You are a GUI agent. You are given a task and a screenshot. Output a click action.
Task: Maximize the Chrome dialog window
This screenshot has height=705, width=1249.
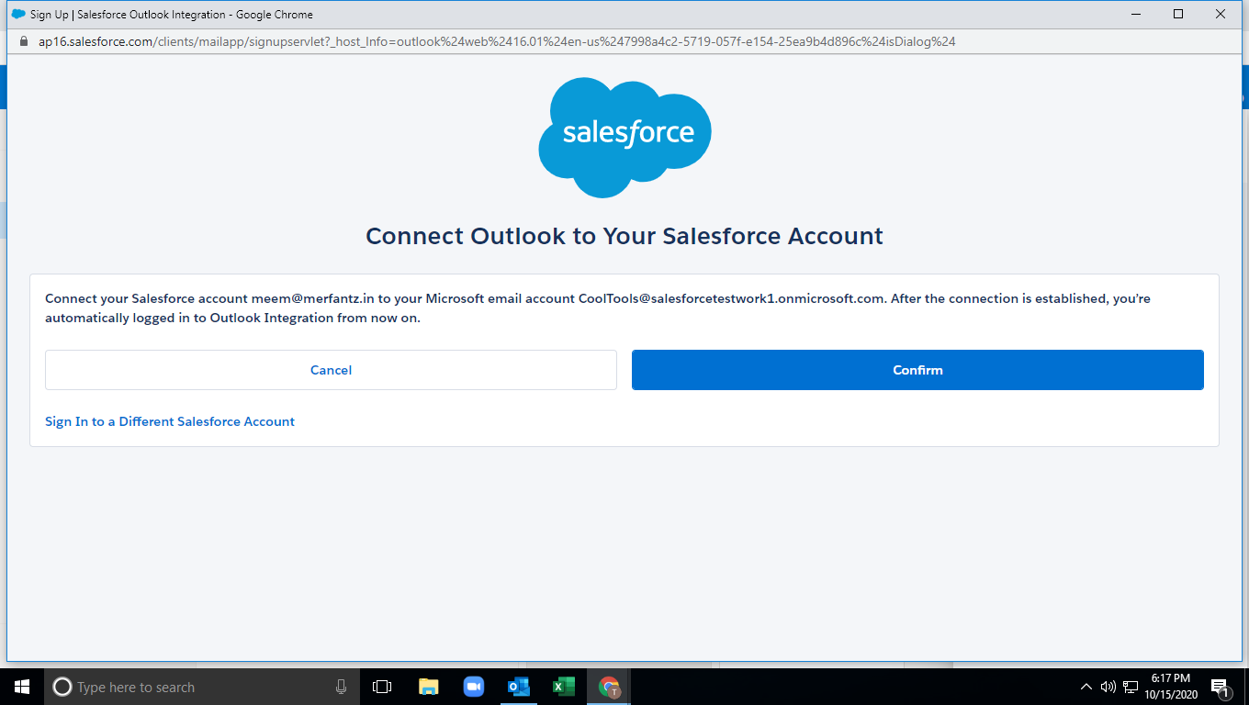(1178, 14)
